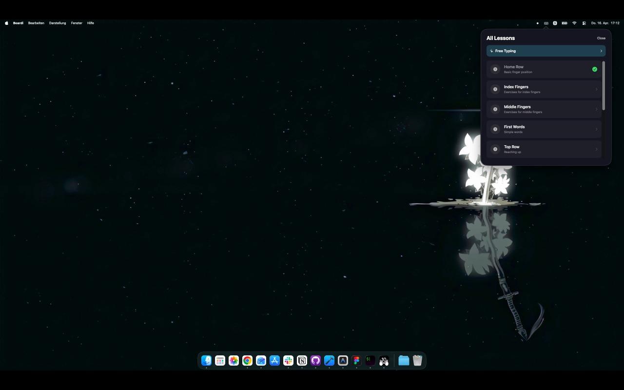Click the number badge on First Words

[495, 129]
